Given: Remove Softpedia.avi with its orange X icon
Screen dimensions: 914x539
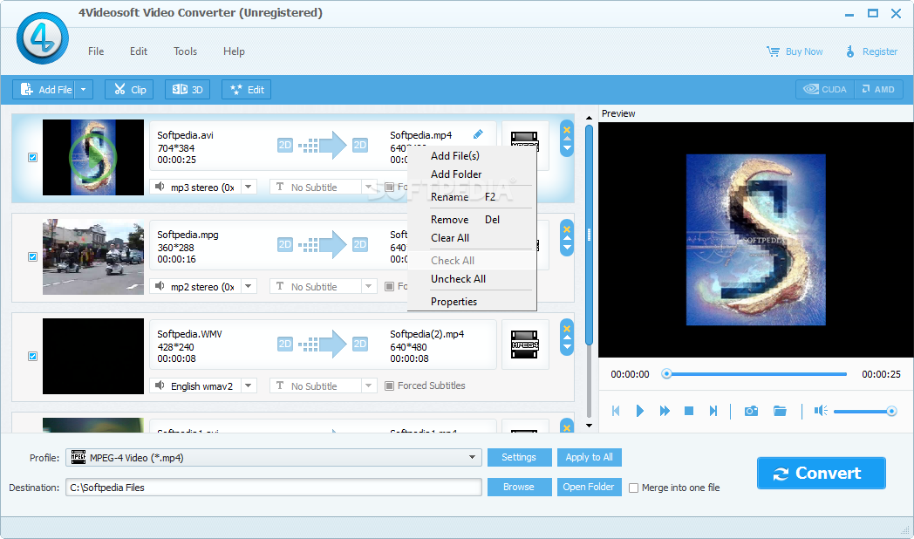Looking at the screenshot, I should point(567,129).
